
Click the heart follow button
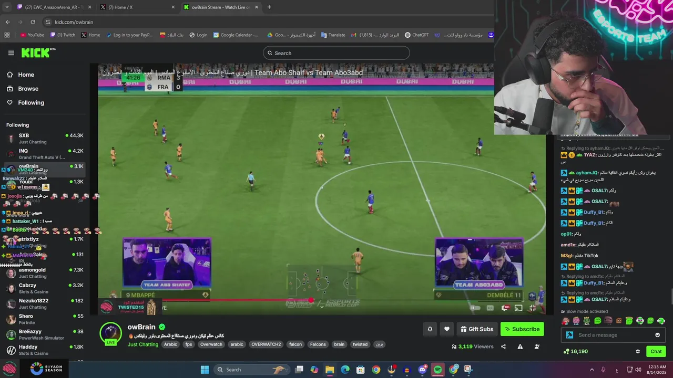447,329
